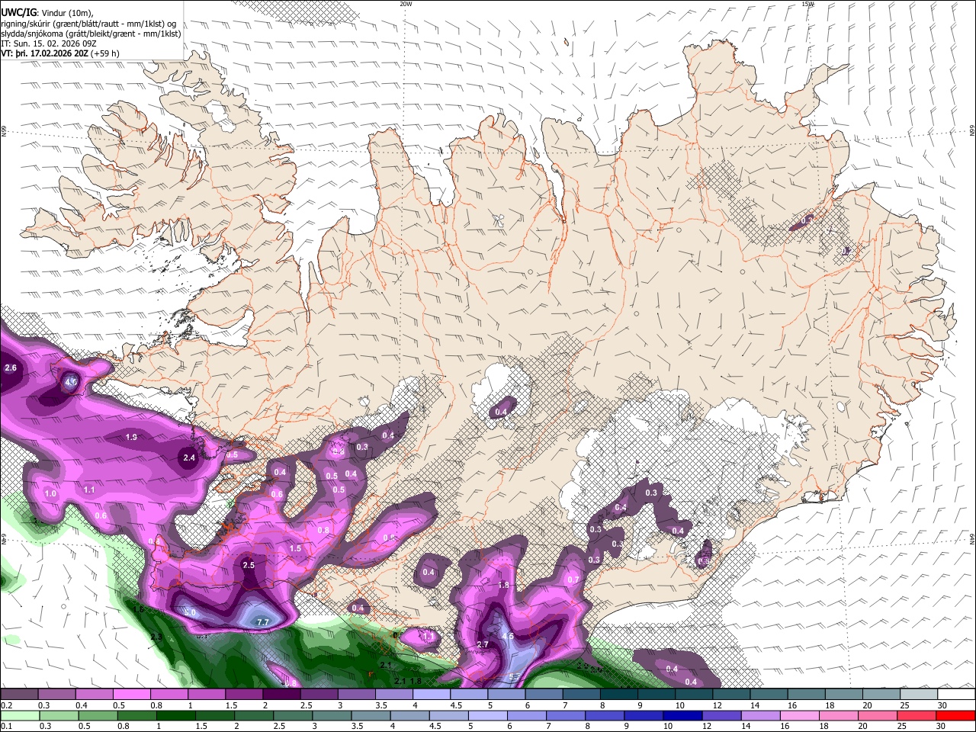976x732 pixels.
Task: Pick the teal 12 snow legend swatch
Action: [x=731, y=695]
